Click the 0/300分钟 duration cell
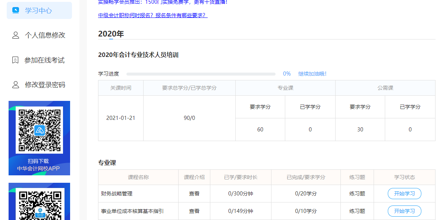Viewport: 440px width, 220px height. click(x=241, y=194)
